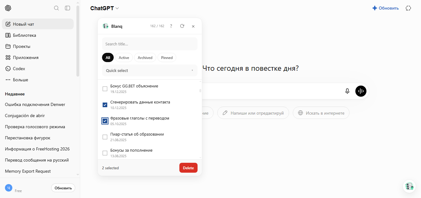The image size is (421, 198).
Task: Open the sidebar search icon
Action: pos(56,8)
